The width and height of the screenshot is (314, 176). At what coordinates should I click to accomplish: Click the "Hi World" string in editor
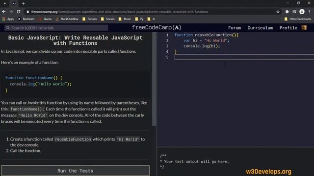pos(215,41)
